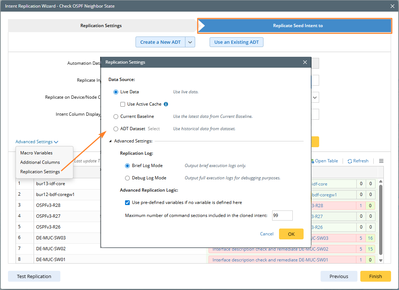Select the ADT Dataset radio button

[x=116, y=129]
